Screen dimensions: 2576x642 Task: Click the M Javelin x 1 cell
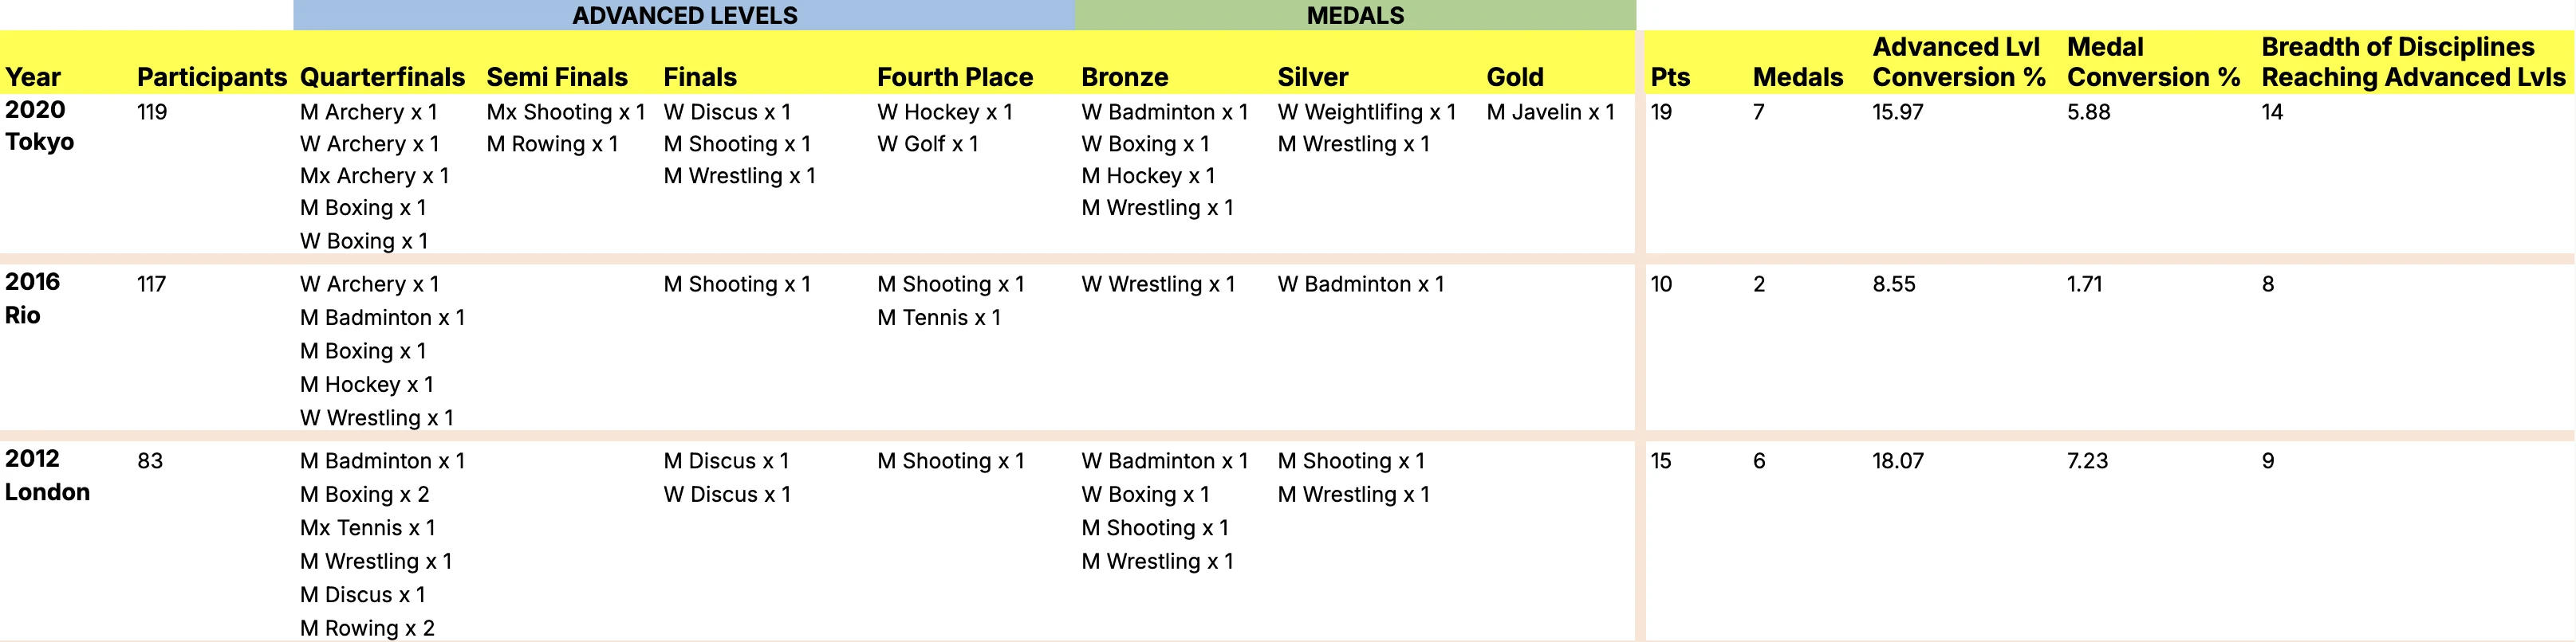[1550, 112]
